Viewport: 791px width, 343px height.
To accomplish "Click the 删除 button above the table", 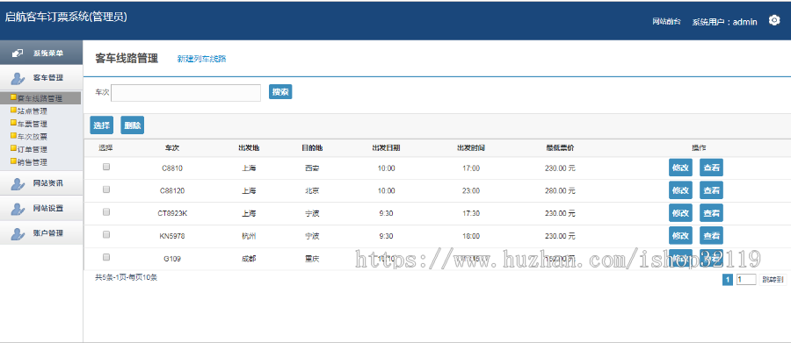I will coord(132,125).
